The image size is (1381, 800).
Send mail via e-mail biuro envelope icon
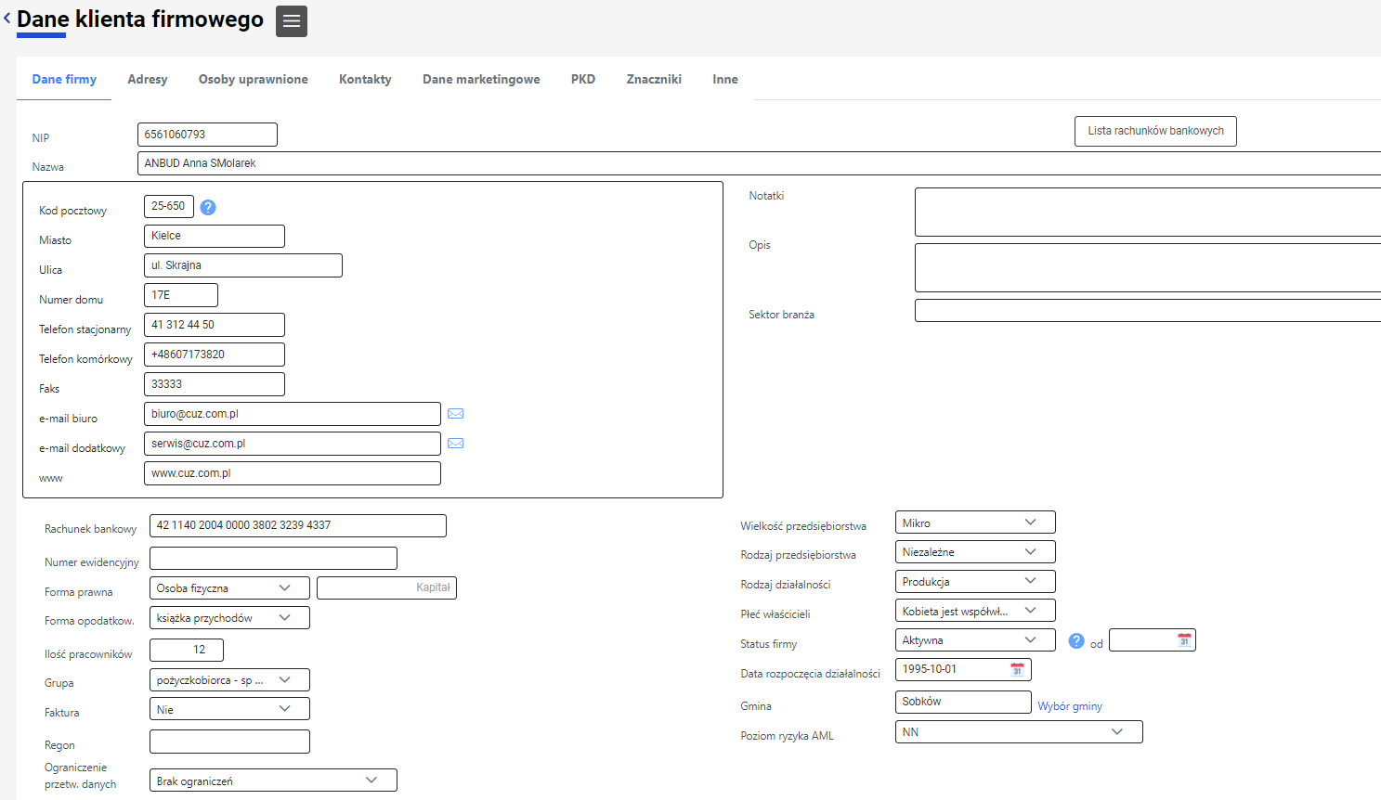tap(456, 414)
